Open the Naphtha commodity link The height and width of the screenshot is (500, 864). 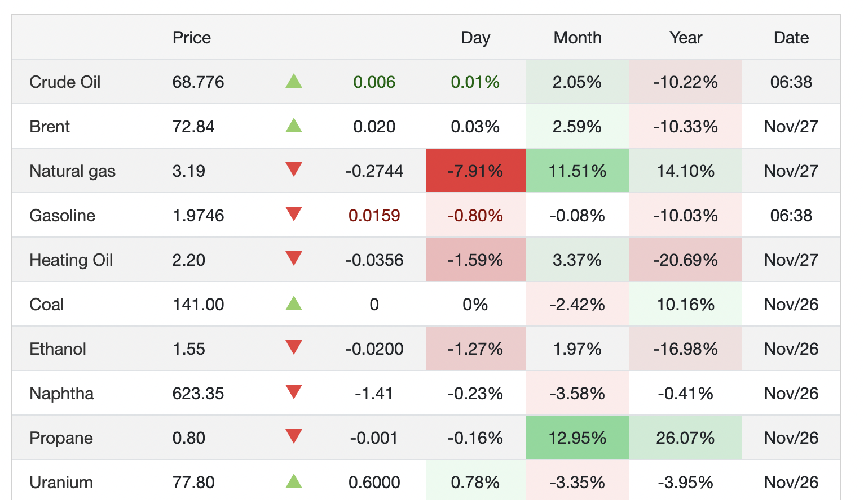[61, 394]
